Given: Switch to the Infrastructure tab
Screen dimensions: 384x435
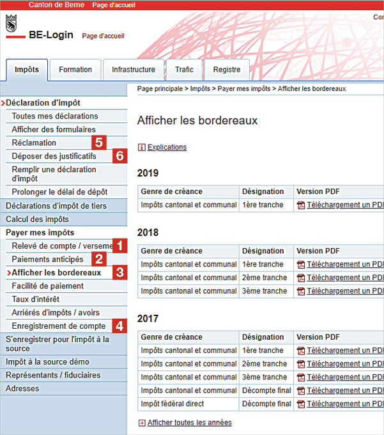Looking at the screenshot, I should [x=134, y=70].
